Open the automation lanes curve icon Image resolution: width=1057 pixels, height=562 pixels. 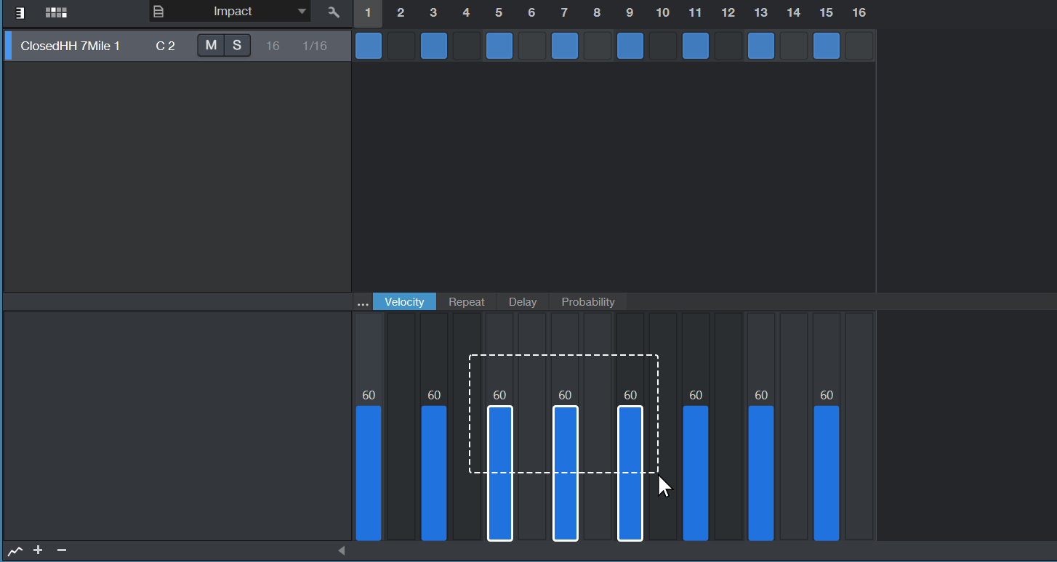15,550
